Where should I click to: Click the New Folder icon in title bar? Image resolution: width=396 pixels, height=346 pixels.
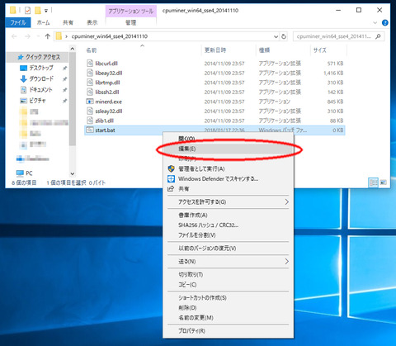tap(38, 11)
